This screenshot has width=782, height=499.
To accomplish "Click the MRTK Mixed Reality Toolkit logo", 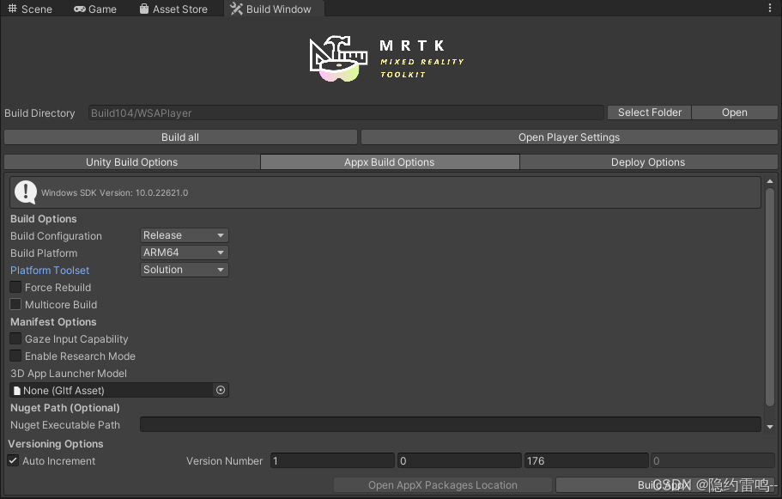I will tap(387, 59).
